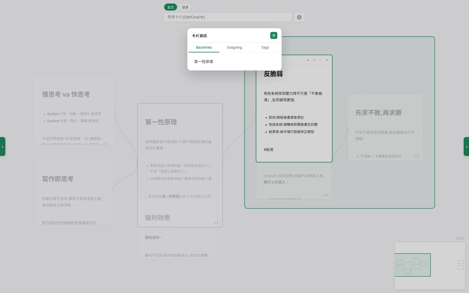This screenshot has height=293, width=469.
Task: Open search settings gear
Action: pos(299,17)
